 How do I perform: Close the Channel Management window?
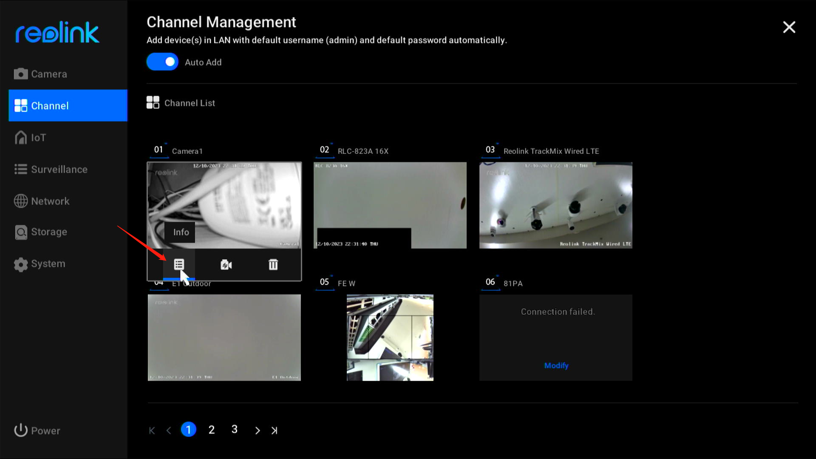tap(789, 27)
